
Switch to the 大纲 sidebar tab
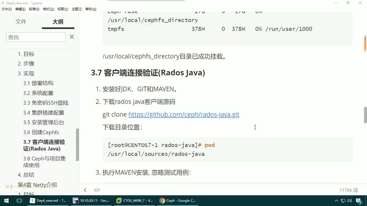(x=58, y=22)
